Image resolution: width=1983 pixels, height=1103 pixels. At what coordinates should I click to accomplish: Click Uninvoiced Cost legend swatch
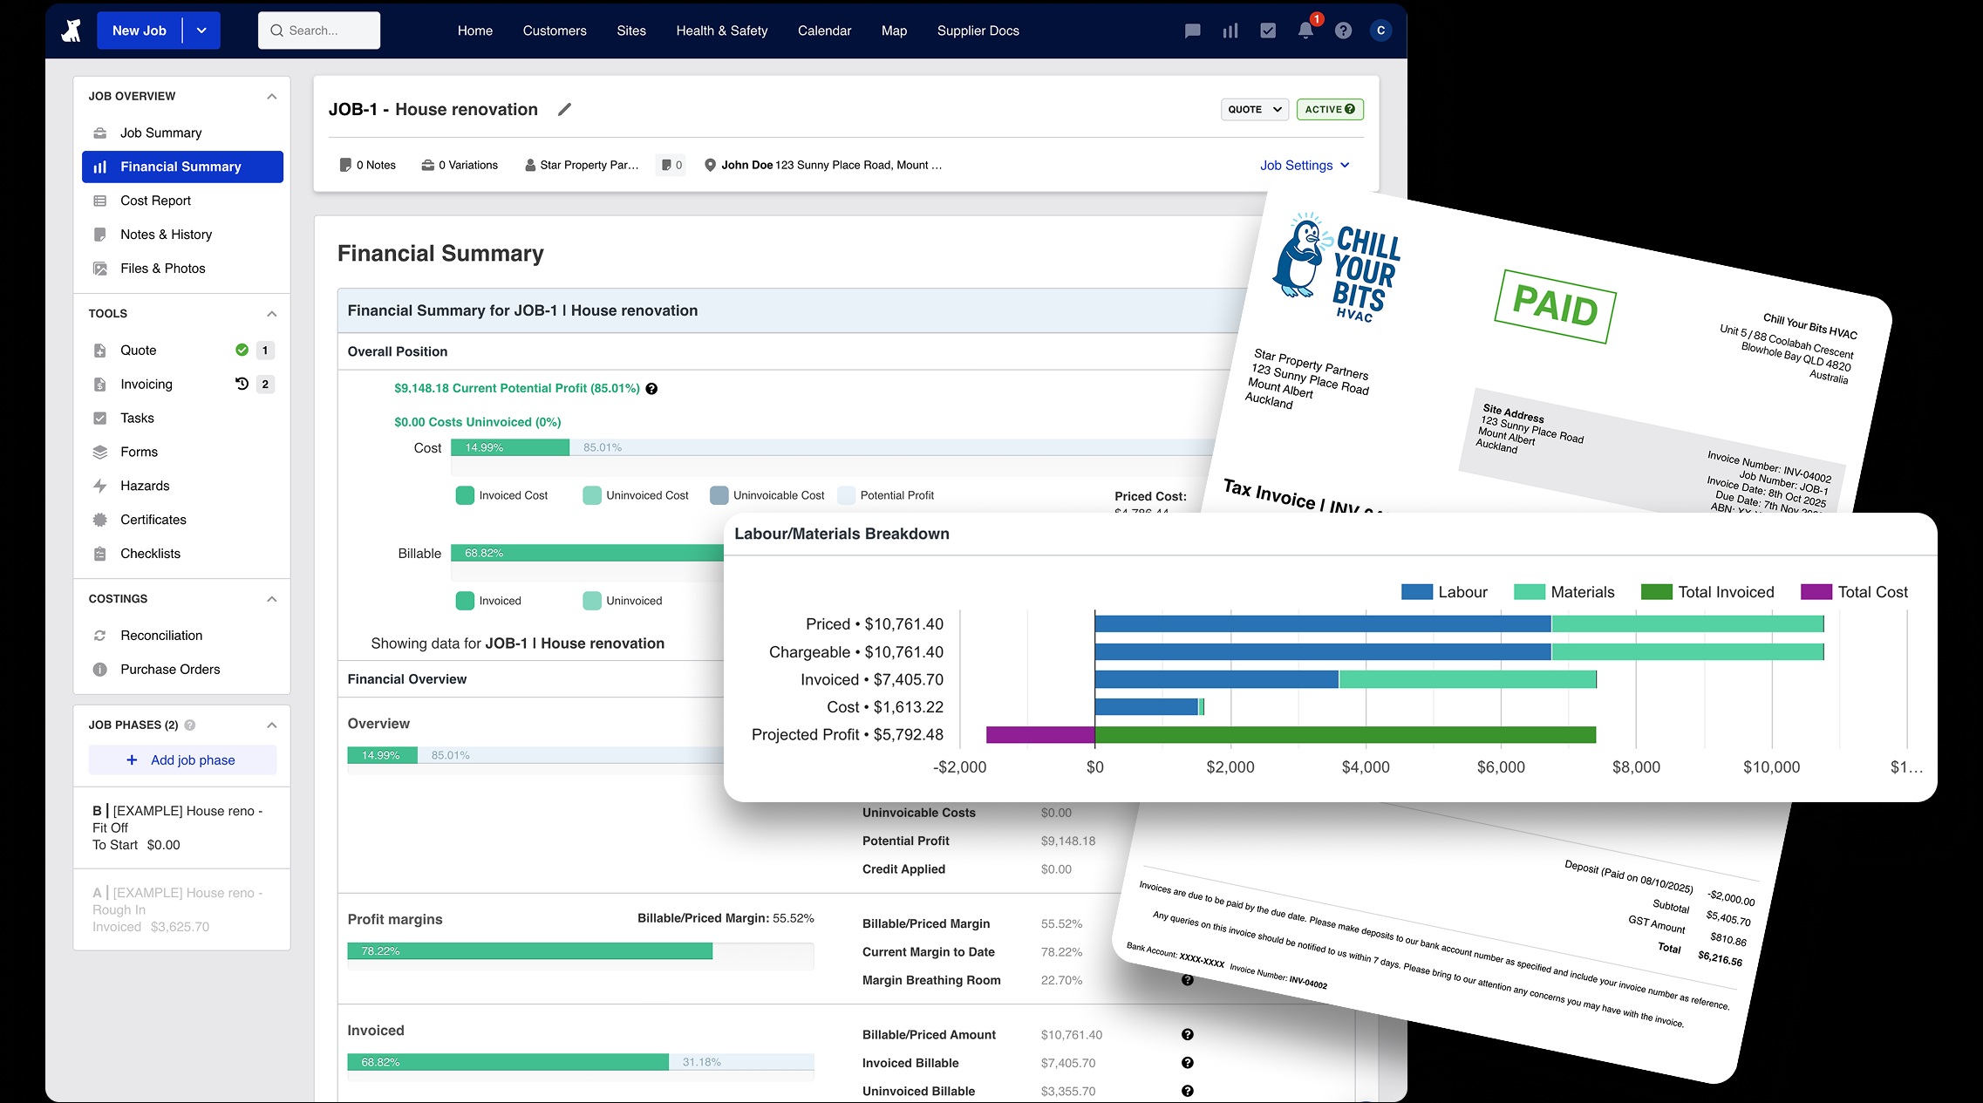tap(592, 495)
